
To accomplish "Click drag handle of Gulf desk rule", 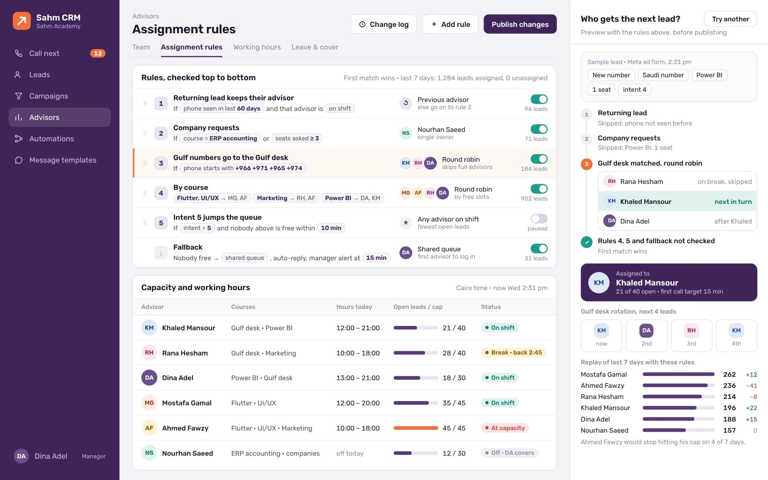I will point(145,163).
